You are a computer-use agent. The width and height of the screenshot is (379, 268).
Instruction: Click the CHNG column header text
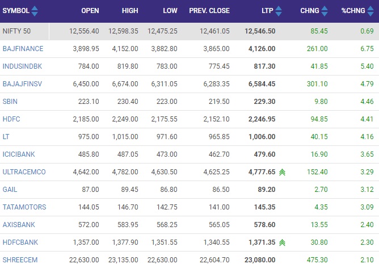point(310,11)
